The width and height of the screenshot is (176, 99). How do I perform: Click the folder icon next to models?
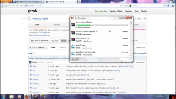tap(31, 79)
